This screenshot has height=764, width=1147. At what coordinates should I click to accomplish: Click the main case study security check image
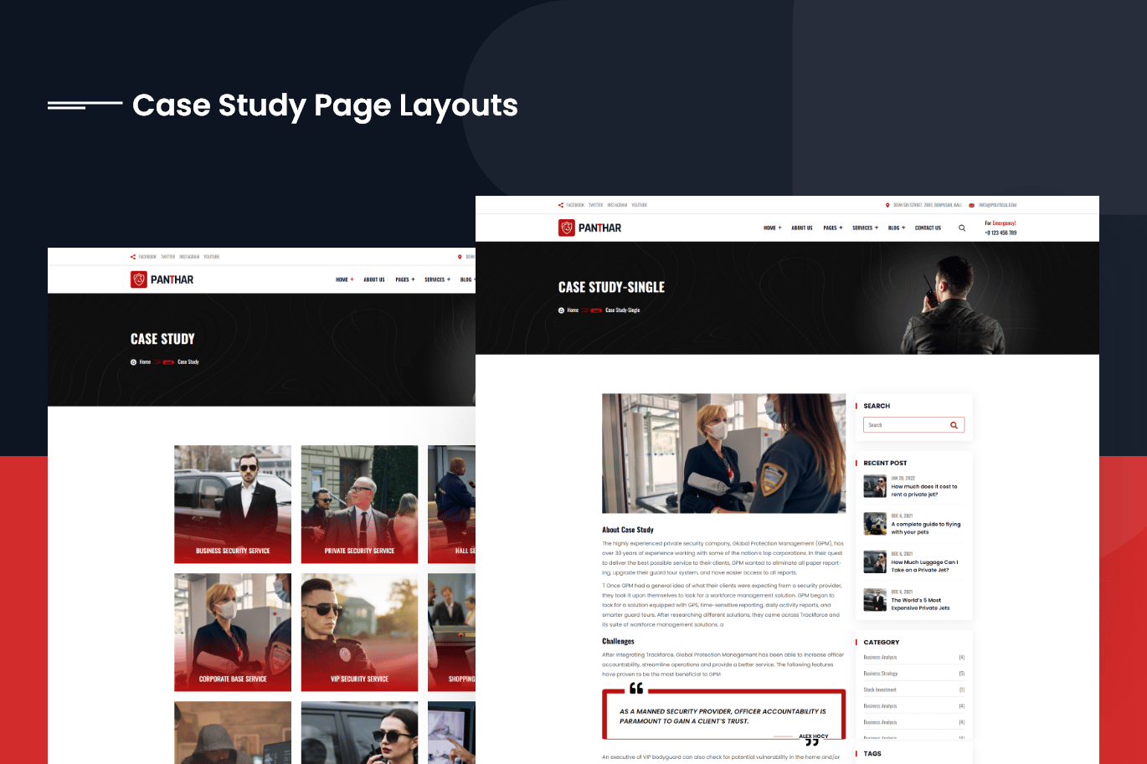(723, 454)
